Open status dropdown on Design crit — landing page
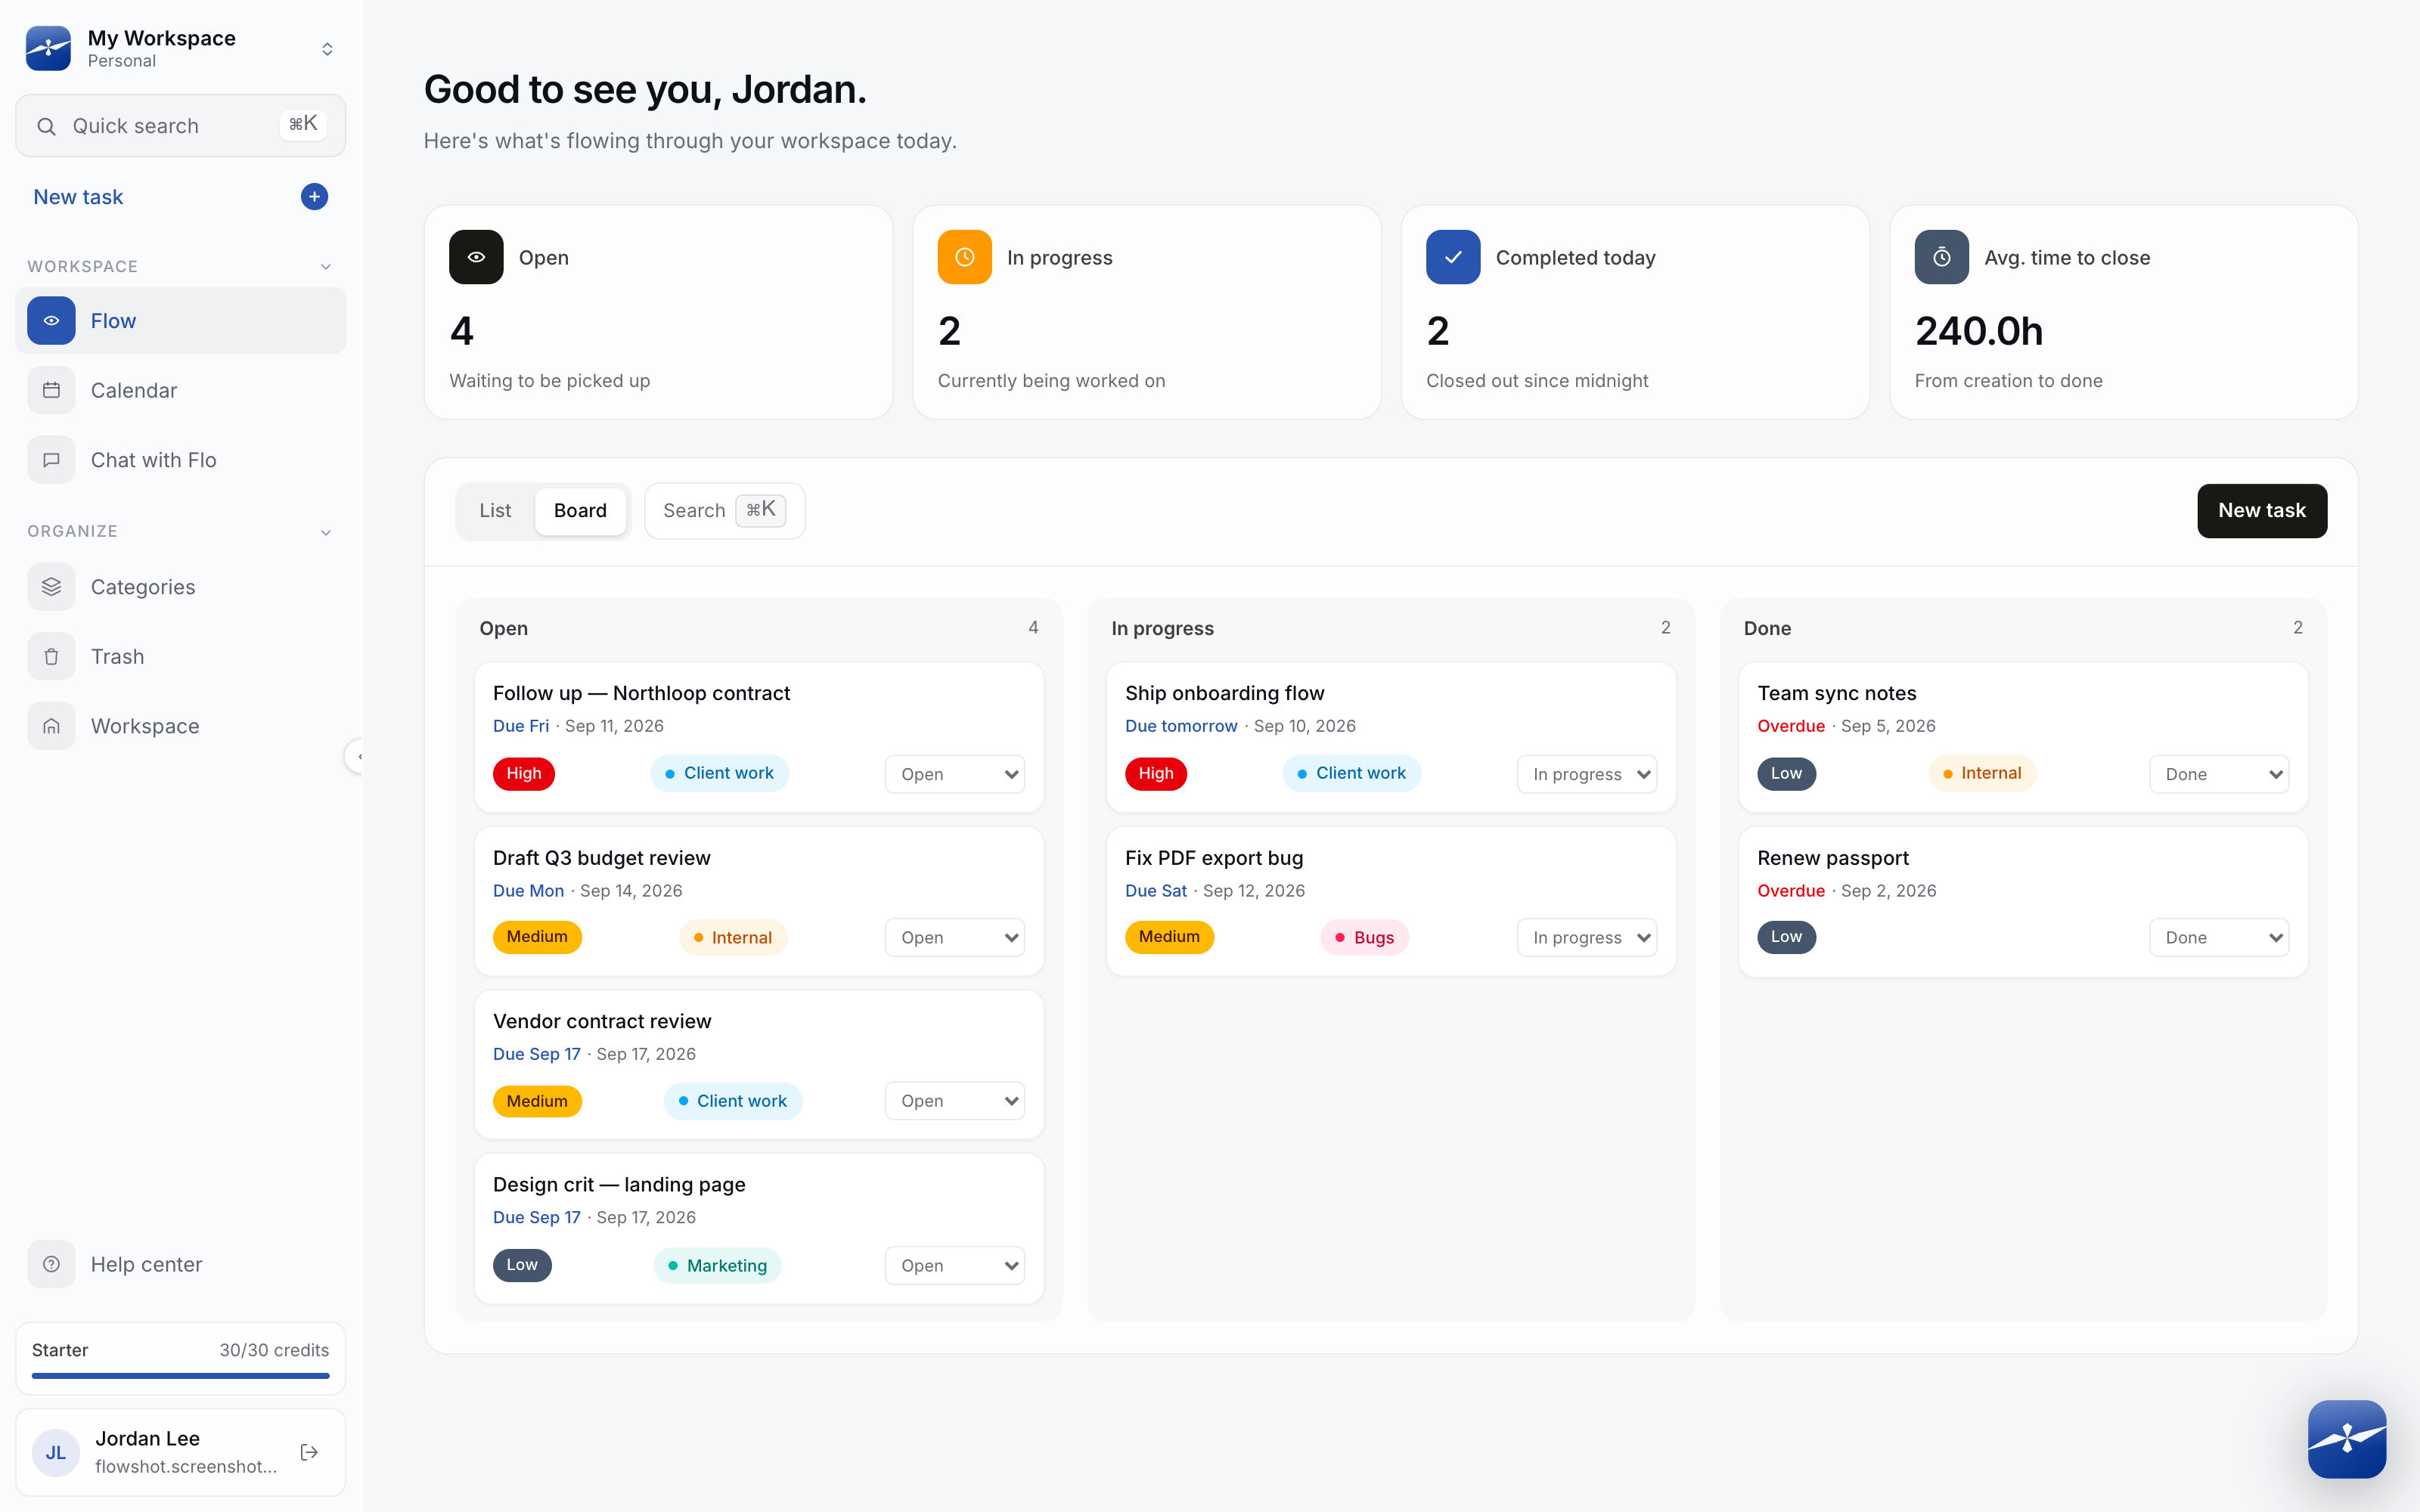The height and width of the screenshot is (1512, 2420). click(x=955, y=1266)
